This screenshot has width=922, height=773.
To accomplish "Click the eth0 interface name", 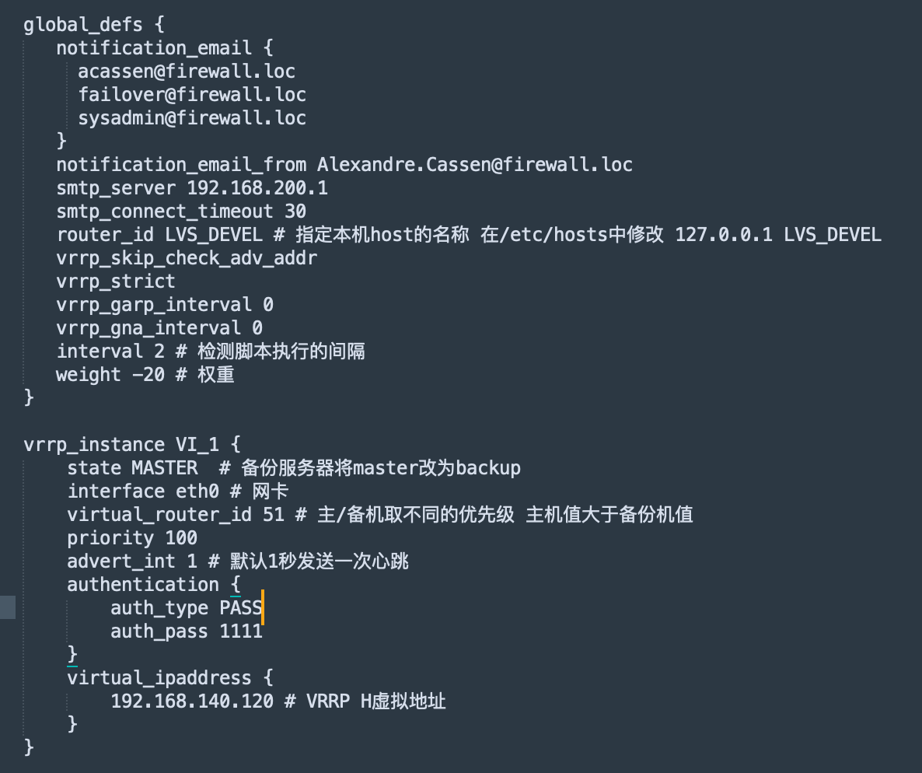I will pyautogui.click(x=208, y=491).
